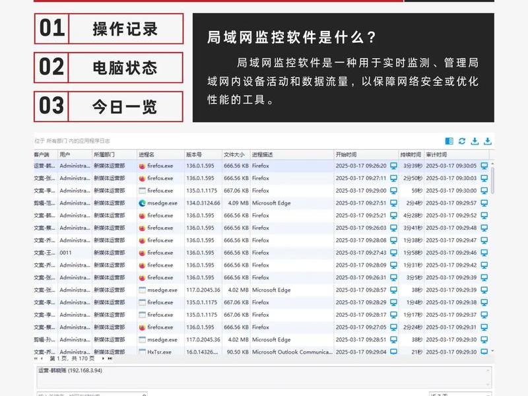Click monitor icon beside audit time 09:30:03

tap(484, 178)
